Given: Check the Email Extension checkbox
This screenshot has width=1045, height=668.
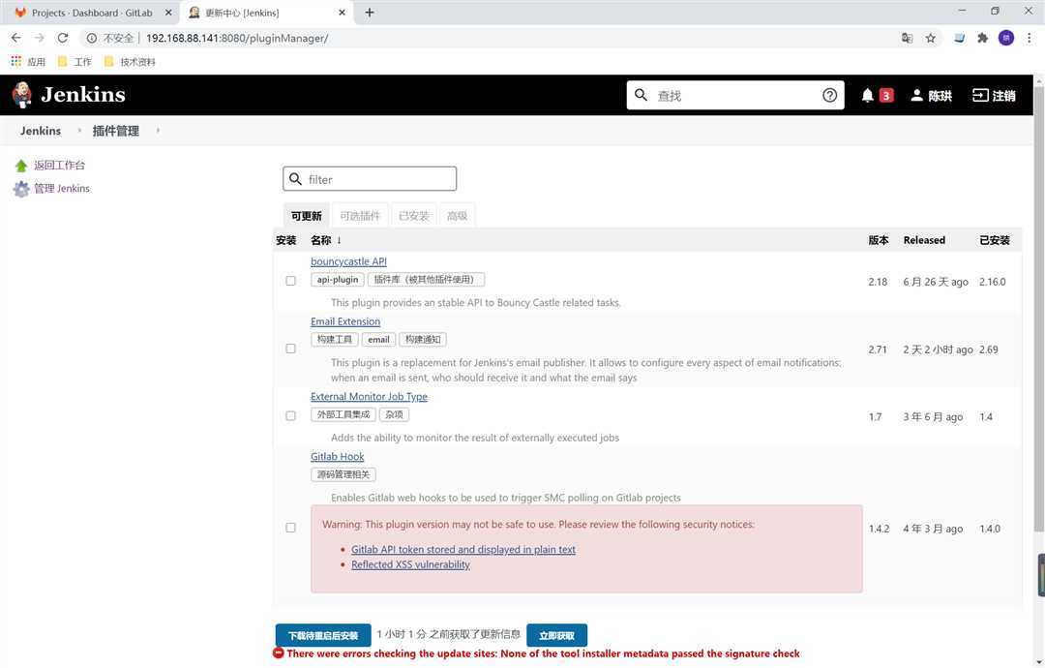Looking at the screenshot, I should (290, 349).
